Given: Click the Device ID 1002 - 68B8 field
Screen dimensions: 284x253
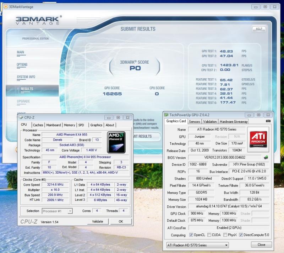Looking at the screenshot, I should pos(198,164).
